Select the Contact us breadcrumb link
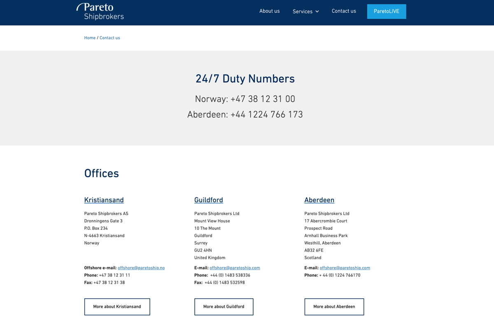This screenshot has height=329, width=494. click(110, 38)
